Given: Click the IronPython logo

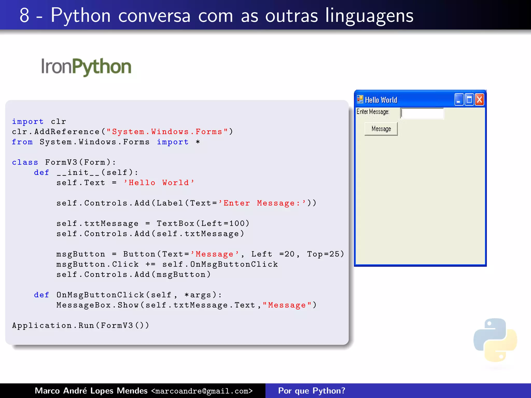Looking at the screenshot, I should (86, 67).
